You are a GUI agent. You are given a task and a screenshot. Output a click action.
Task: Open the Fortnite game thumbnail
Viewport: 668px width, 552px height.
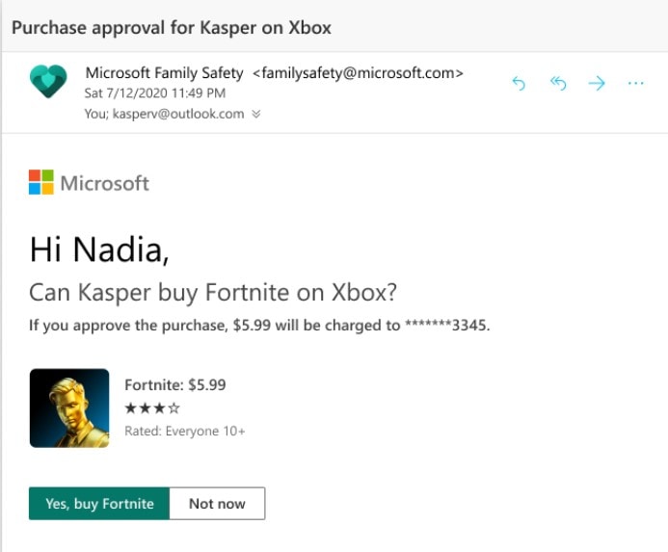click(69, 408)
